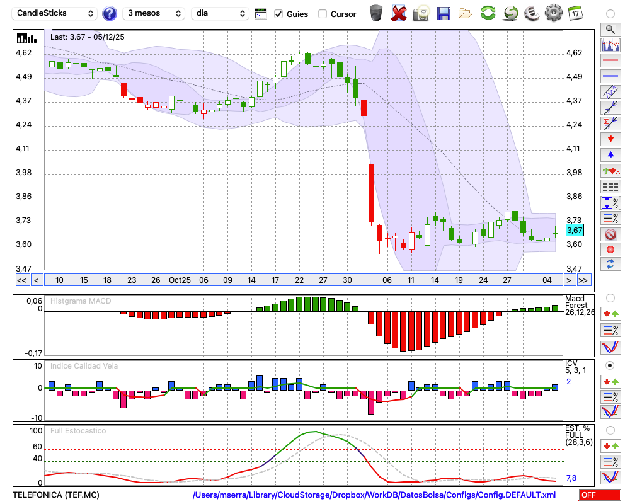Click the red down arrow marker tool
630x504 pixels.
point(610,139)
